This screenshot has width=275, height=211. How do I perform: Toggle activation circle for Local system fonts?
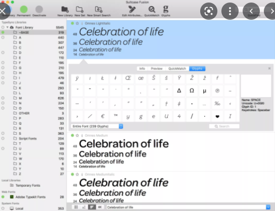pyautogui.click(x=3, y=208)
